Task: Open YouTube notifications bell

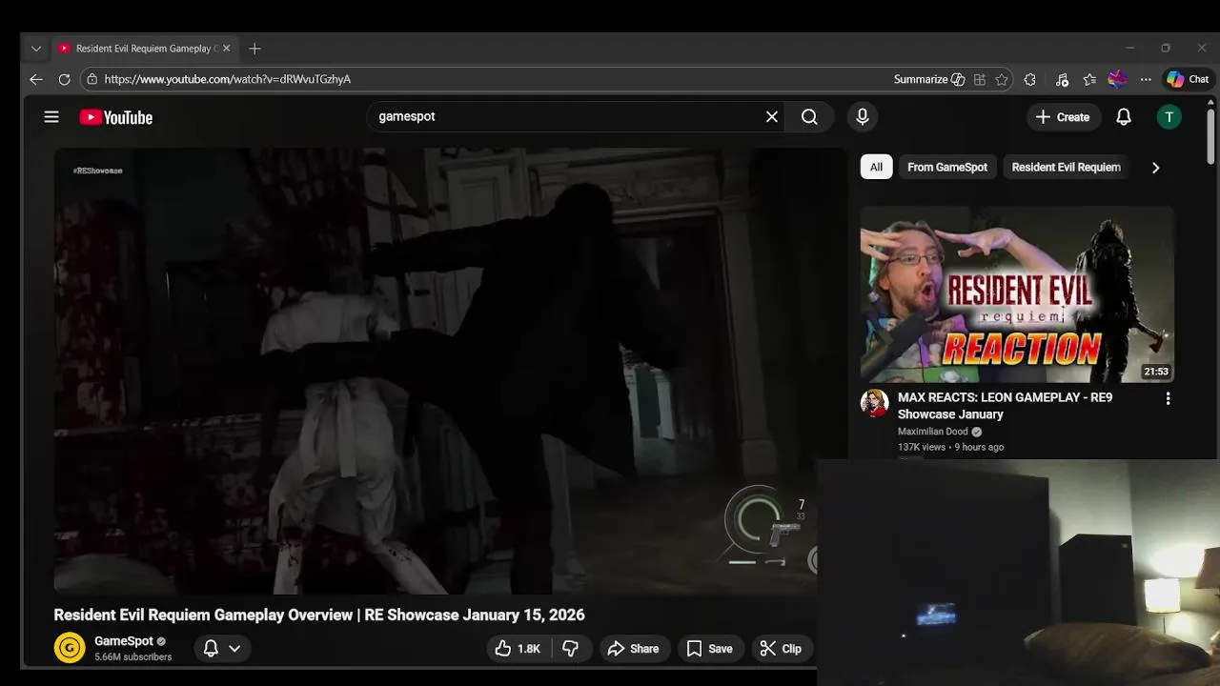Action: coord(1124,117)
